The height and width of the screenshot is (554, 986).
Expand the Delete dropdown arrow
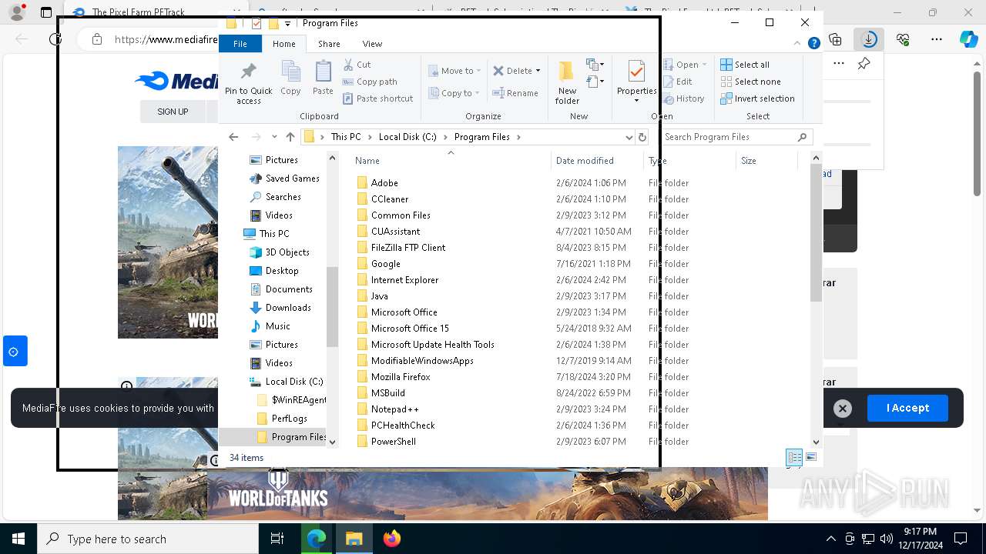538,71
